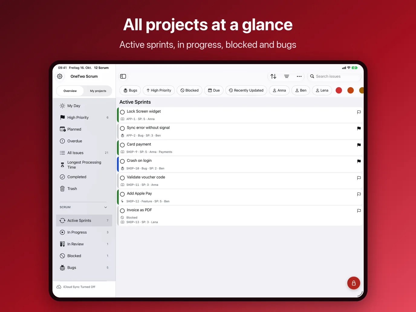Toggle flag on Card payment issue

coord(359,145)
